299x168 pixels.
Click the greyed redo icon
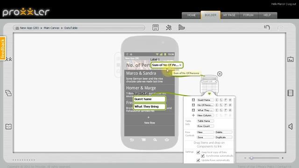point(280,28)
